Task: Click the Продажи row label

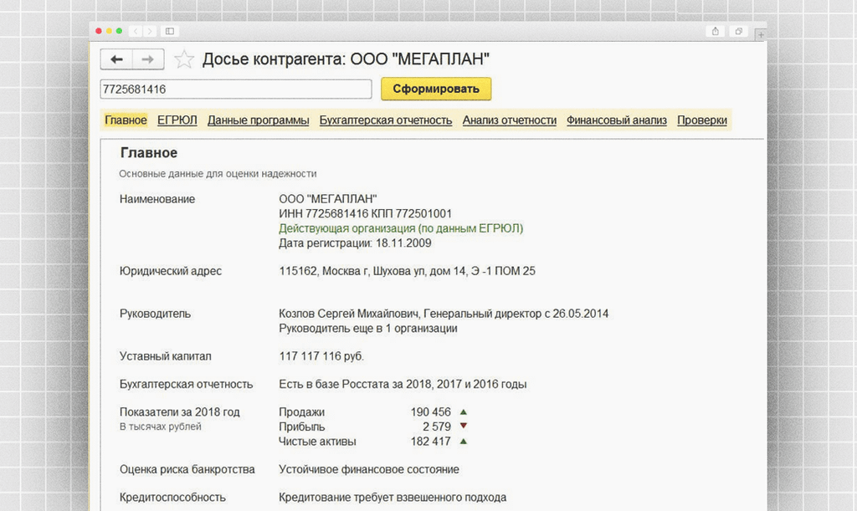Action: [x=301, y=411]
